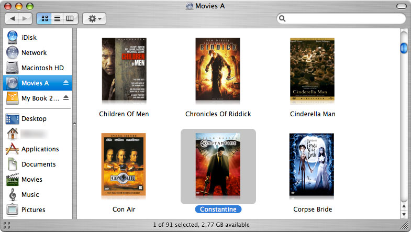Click the Music label in the sidebar
This screenshot has width=411, height=232.
(30, 195)
